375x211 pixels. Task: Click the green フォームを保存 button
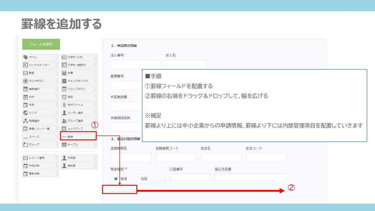tap(41, 44)
